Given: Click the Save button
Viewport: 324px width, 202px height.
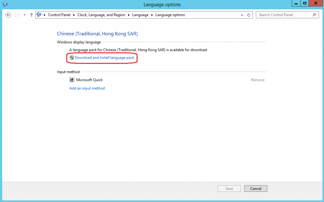Looking at the screenshot, I should 229,189.
